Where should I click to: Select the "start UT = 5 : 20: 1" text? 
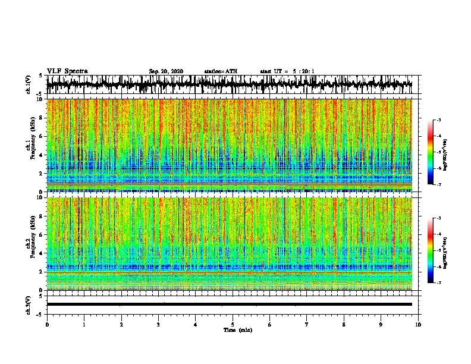pos(287,71)
